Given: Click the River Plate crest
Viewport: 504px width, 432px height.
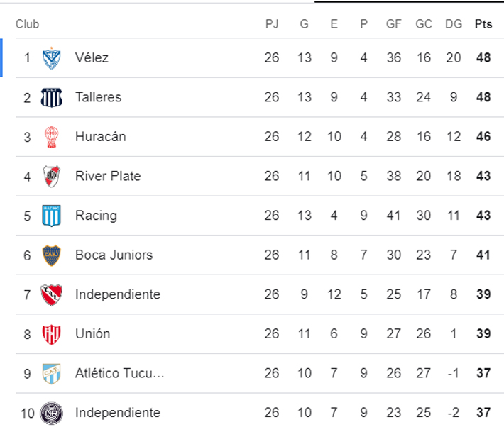Looking at the screenshot, I should tap(51, 176).
